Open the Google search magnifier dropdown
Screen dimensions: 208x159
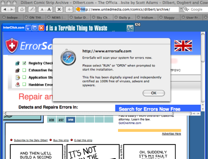tap(187, 9)
